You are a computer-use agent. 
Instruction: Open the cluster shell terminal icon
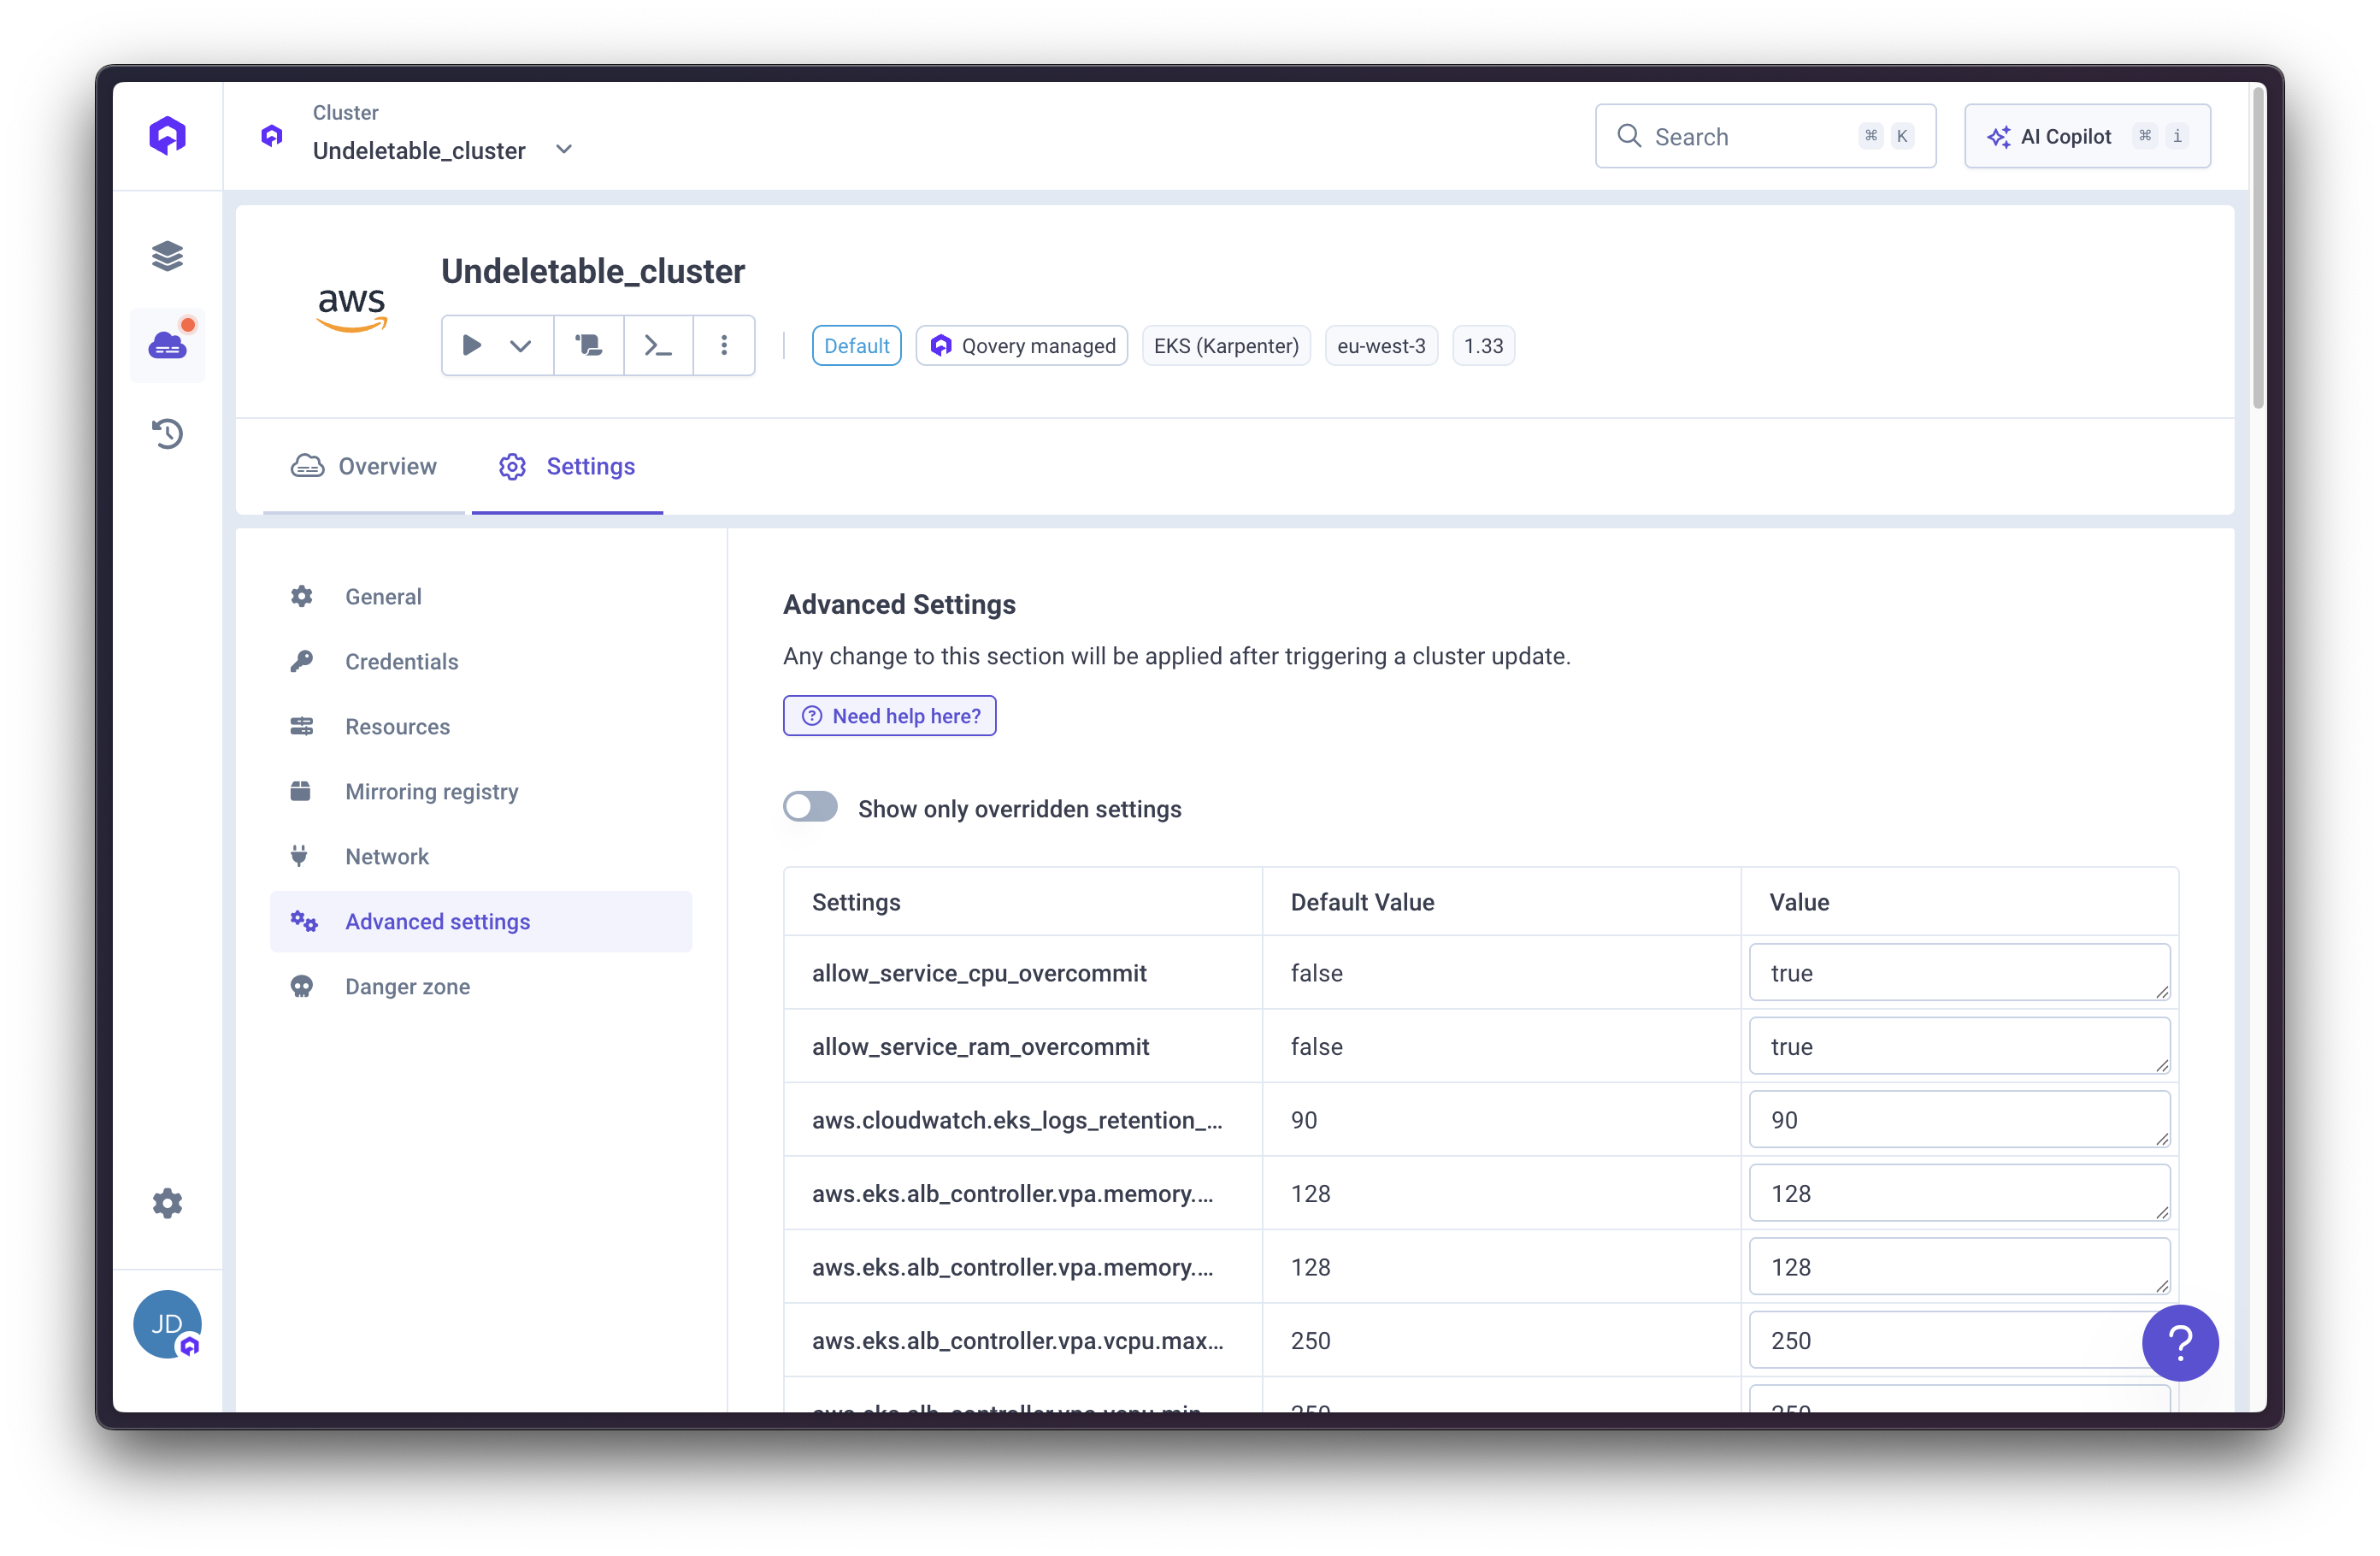(x=657, y=345)
